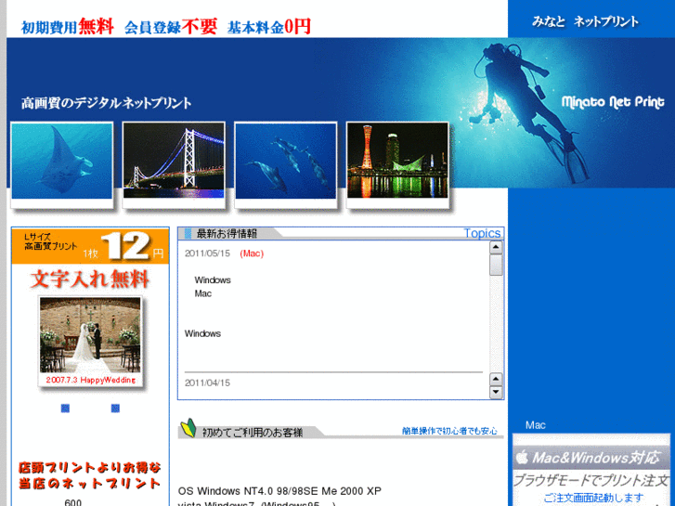Open the dolphins photo thumbnail
The width and height of the screenshot is (675, 506).
(286, 161)
